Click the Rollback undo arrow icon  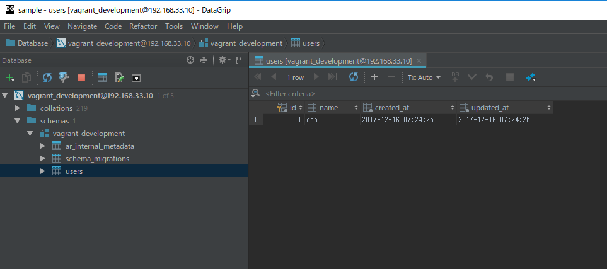tap(489, 77)
